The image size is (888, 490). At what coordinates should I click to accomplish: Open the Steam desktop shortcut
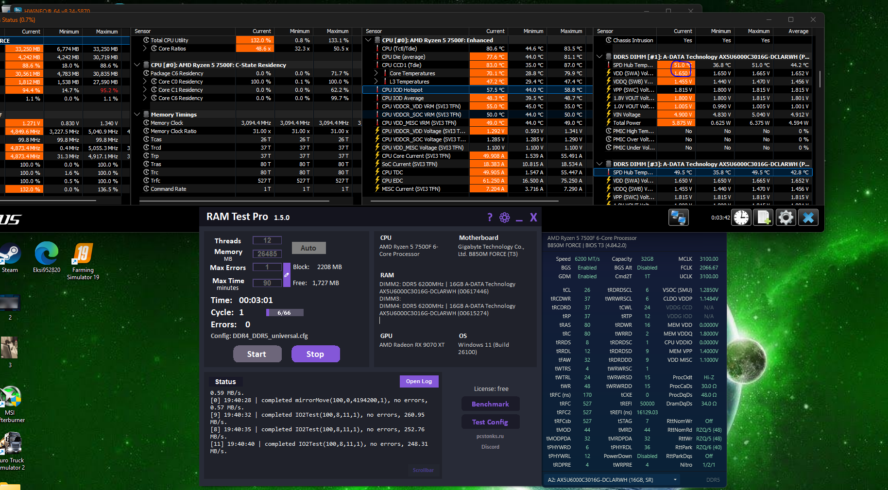[x=10, y=258]
